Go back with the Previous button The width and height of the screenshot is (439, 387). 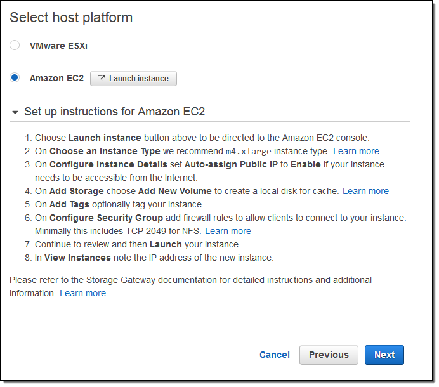pyautogui.click(x=329, y=355)
